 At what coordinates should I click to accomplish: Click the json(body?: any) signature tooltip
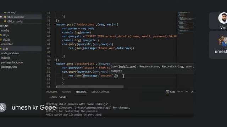coord(152,68)
